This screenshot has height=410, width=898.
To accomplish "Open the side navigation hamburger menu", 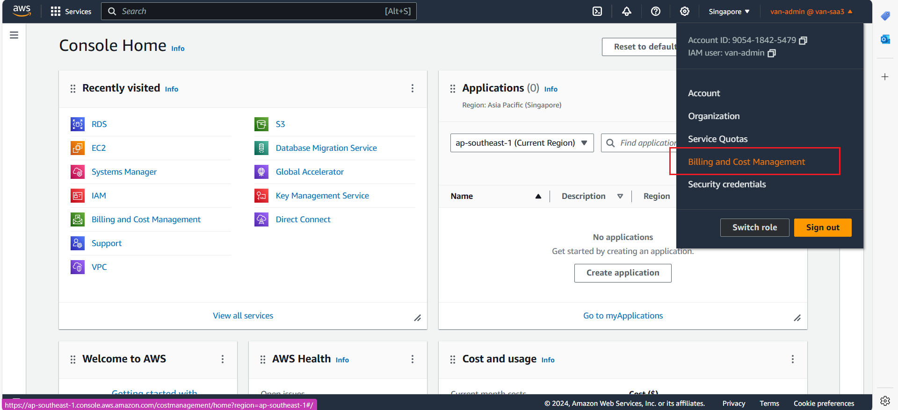I will pyautogui.click(x=14, y=35).
